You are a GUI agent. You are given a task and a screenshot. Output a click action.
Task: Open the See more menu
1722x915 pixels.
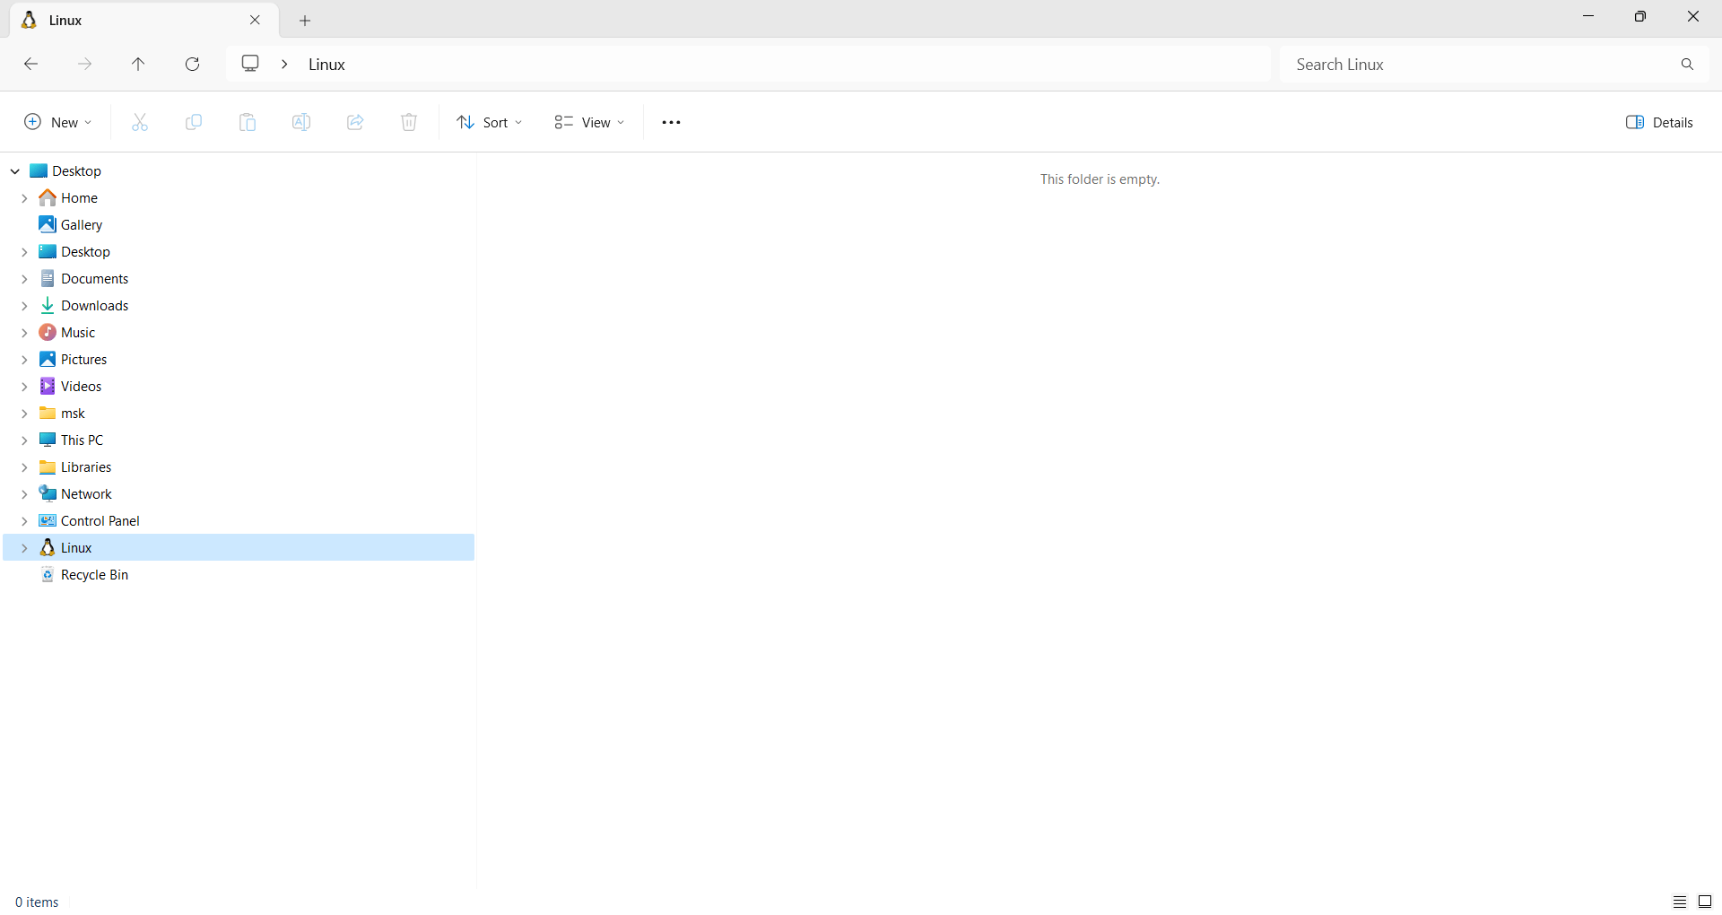click(671, 122)
